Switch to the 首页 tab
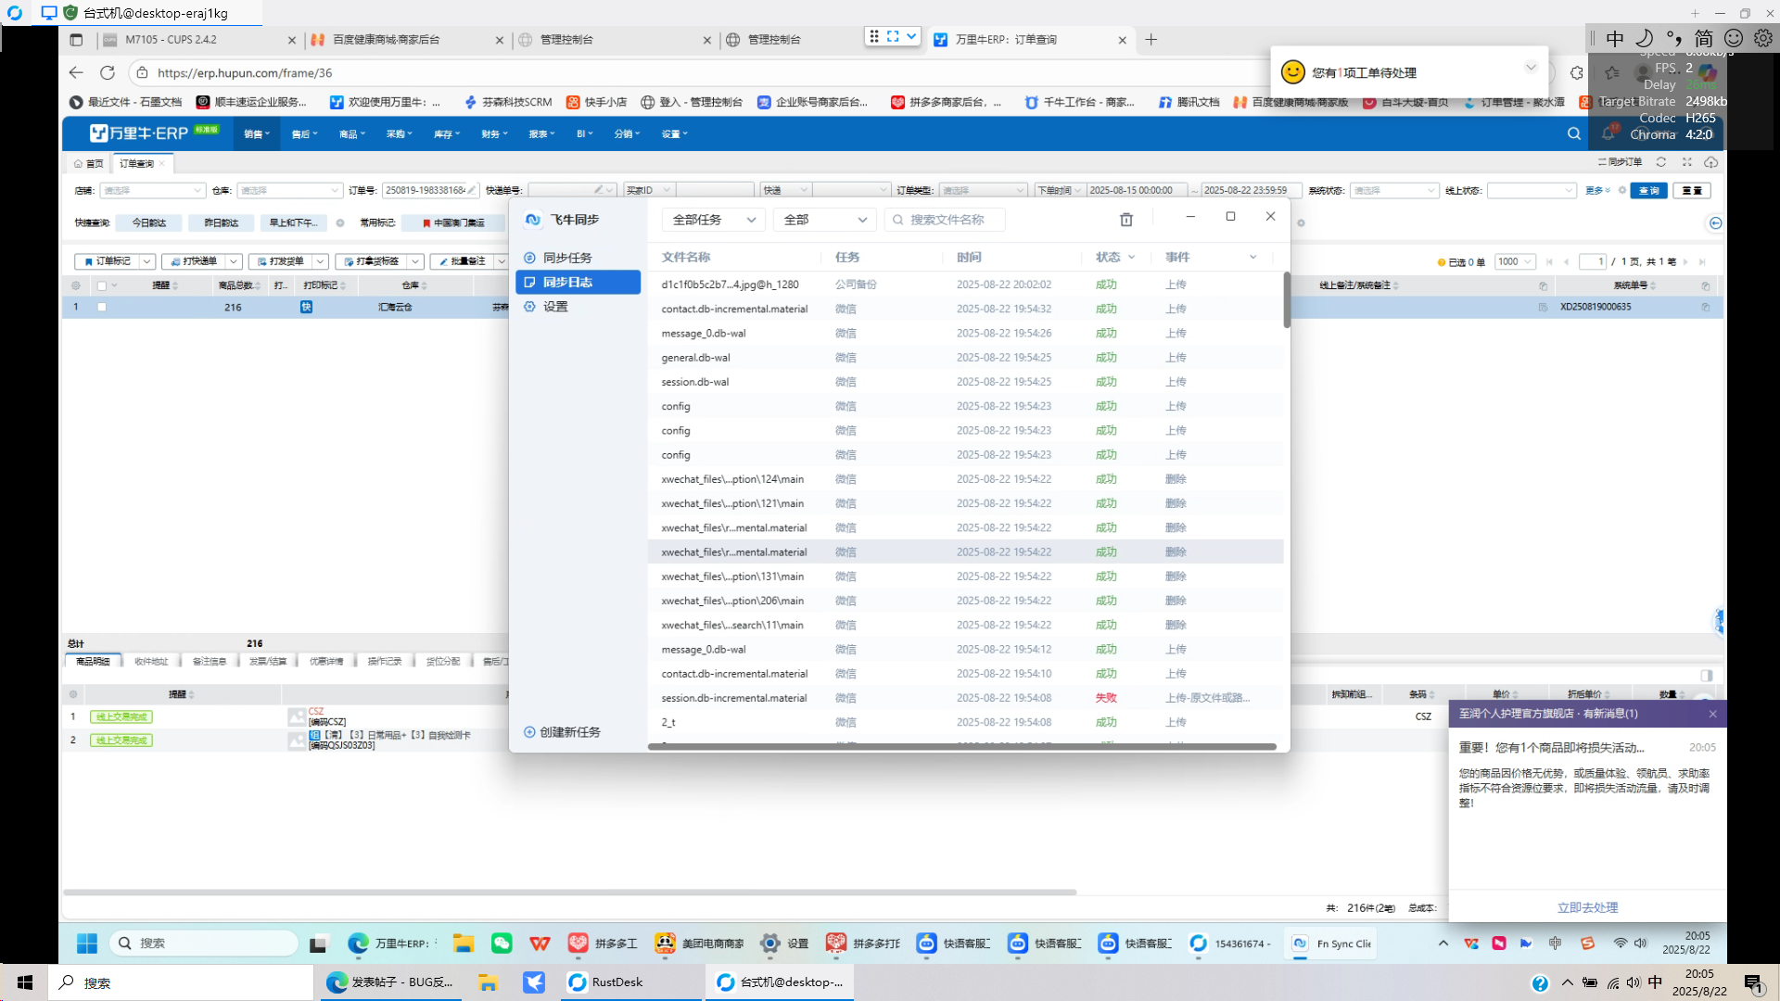This screenshot has height=1001, width=1780. [88, 164]
